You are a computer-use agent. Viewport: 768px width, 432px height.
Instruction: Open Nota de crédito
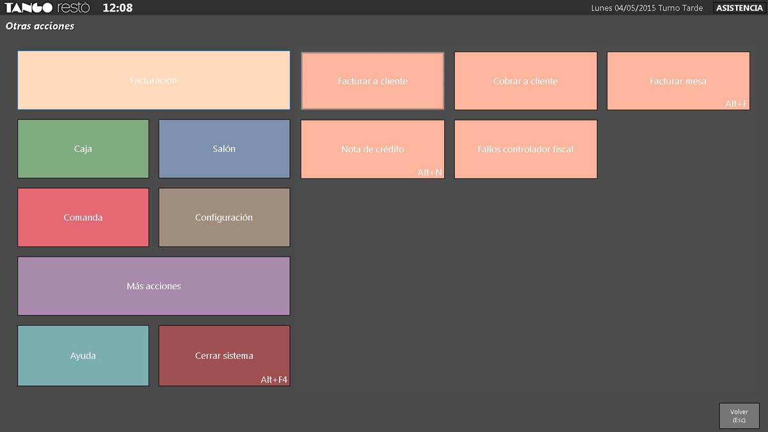372,149
